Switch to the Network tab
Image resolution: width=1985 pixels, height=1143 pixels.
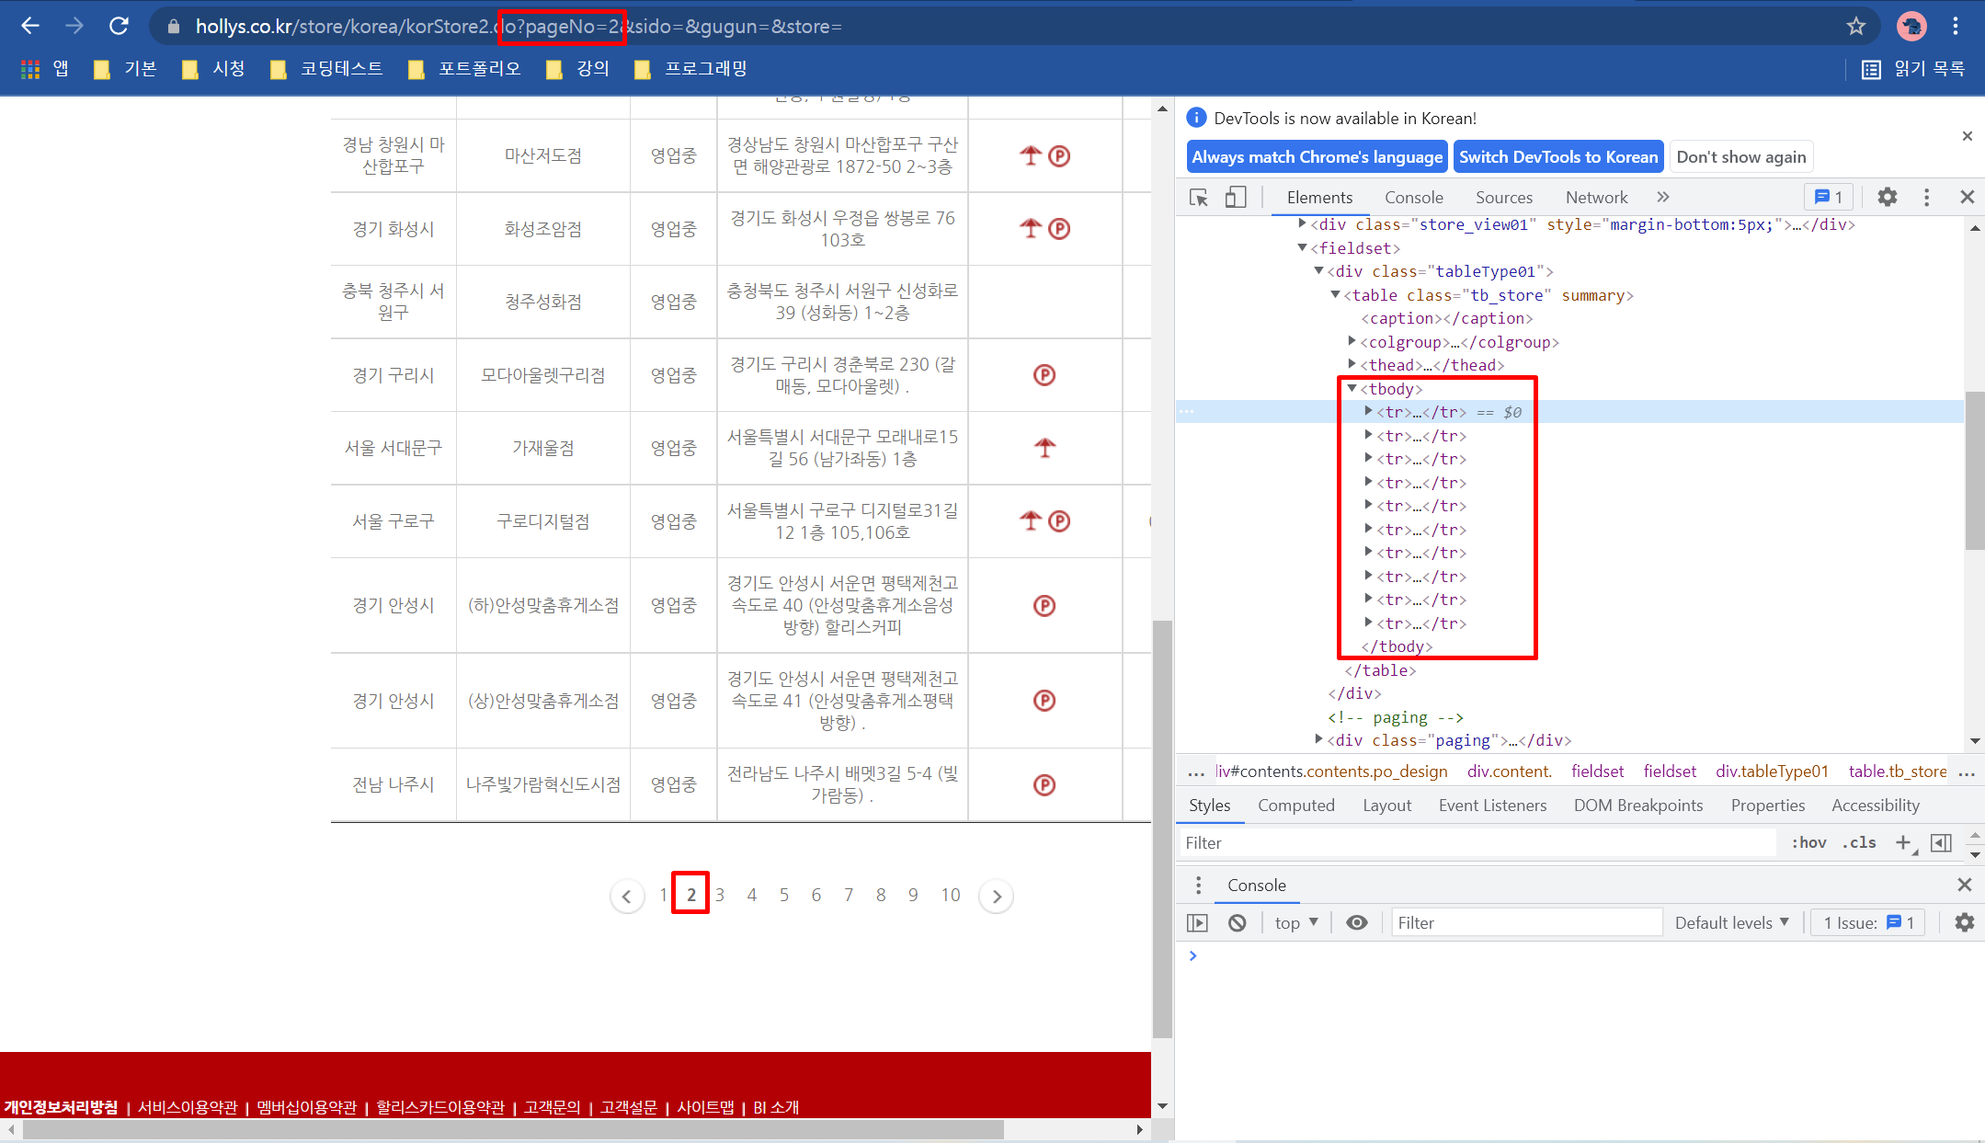[x=1596, y=197]
